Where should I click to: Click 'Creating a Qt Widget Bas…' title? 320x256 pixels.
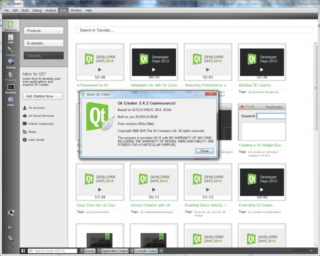click(261, 145)
